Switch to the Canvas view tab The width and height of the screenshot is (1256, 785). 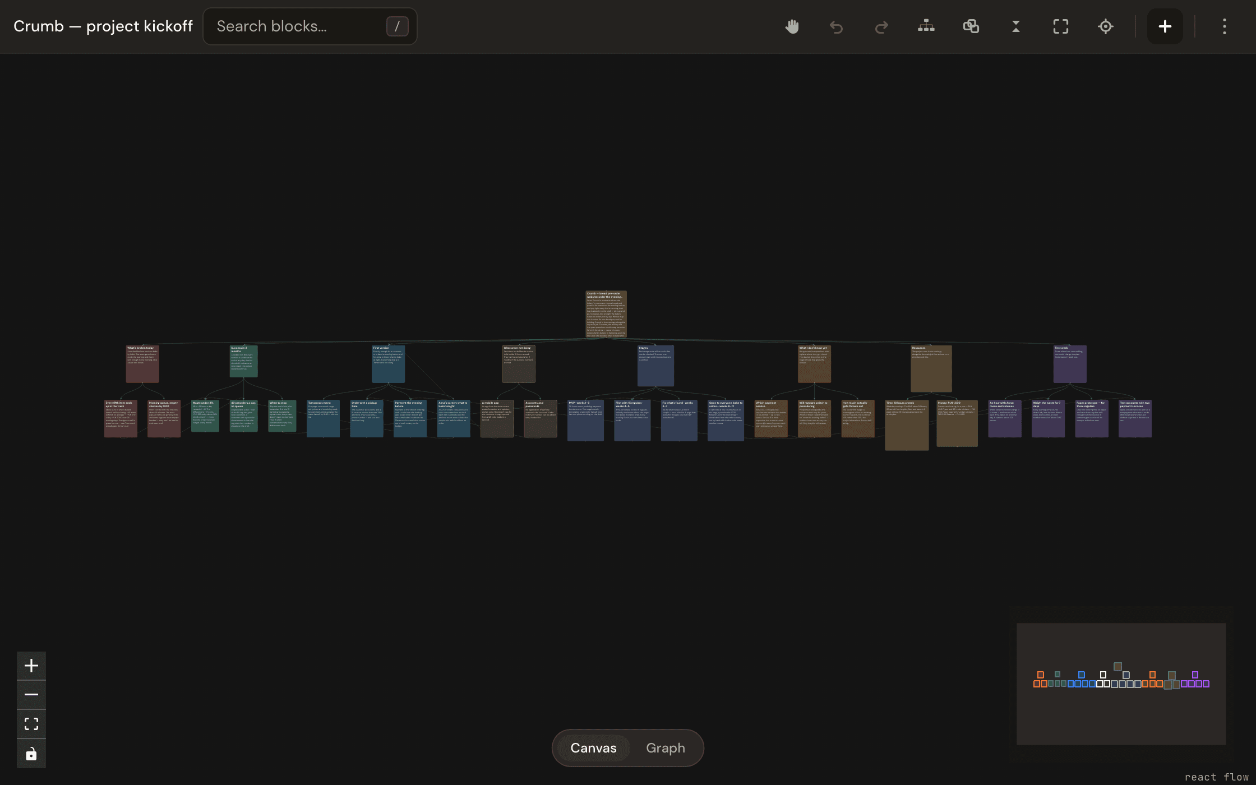[593, 748]
